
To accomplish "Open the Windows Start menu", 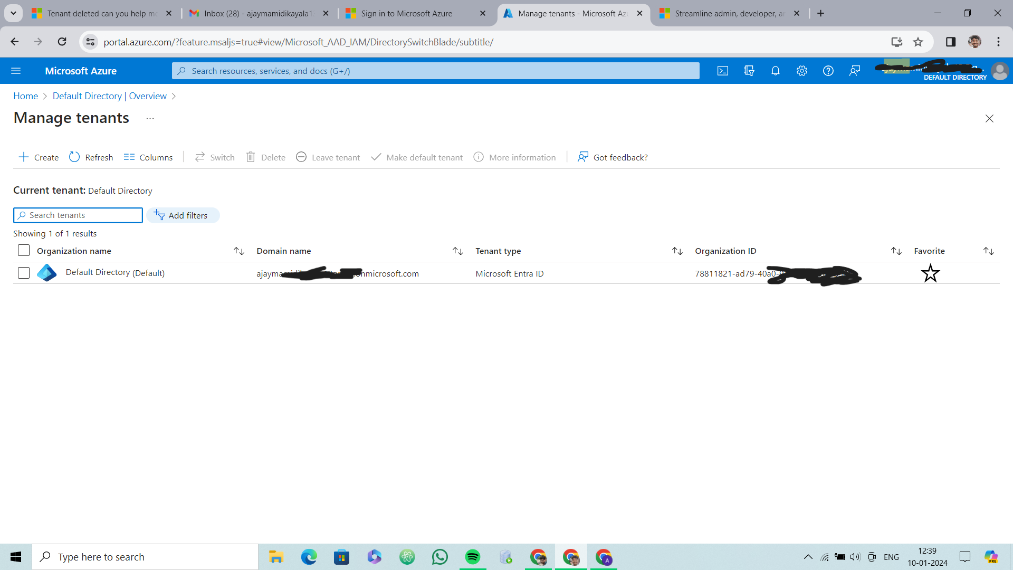I will [x=16, y=557].
